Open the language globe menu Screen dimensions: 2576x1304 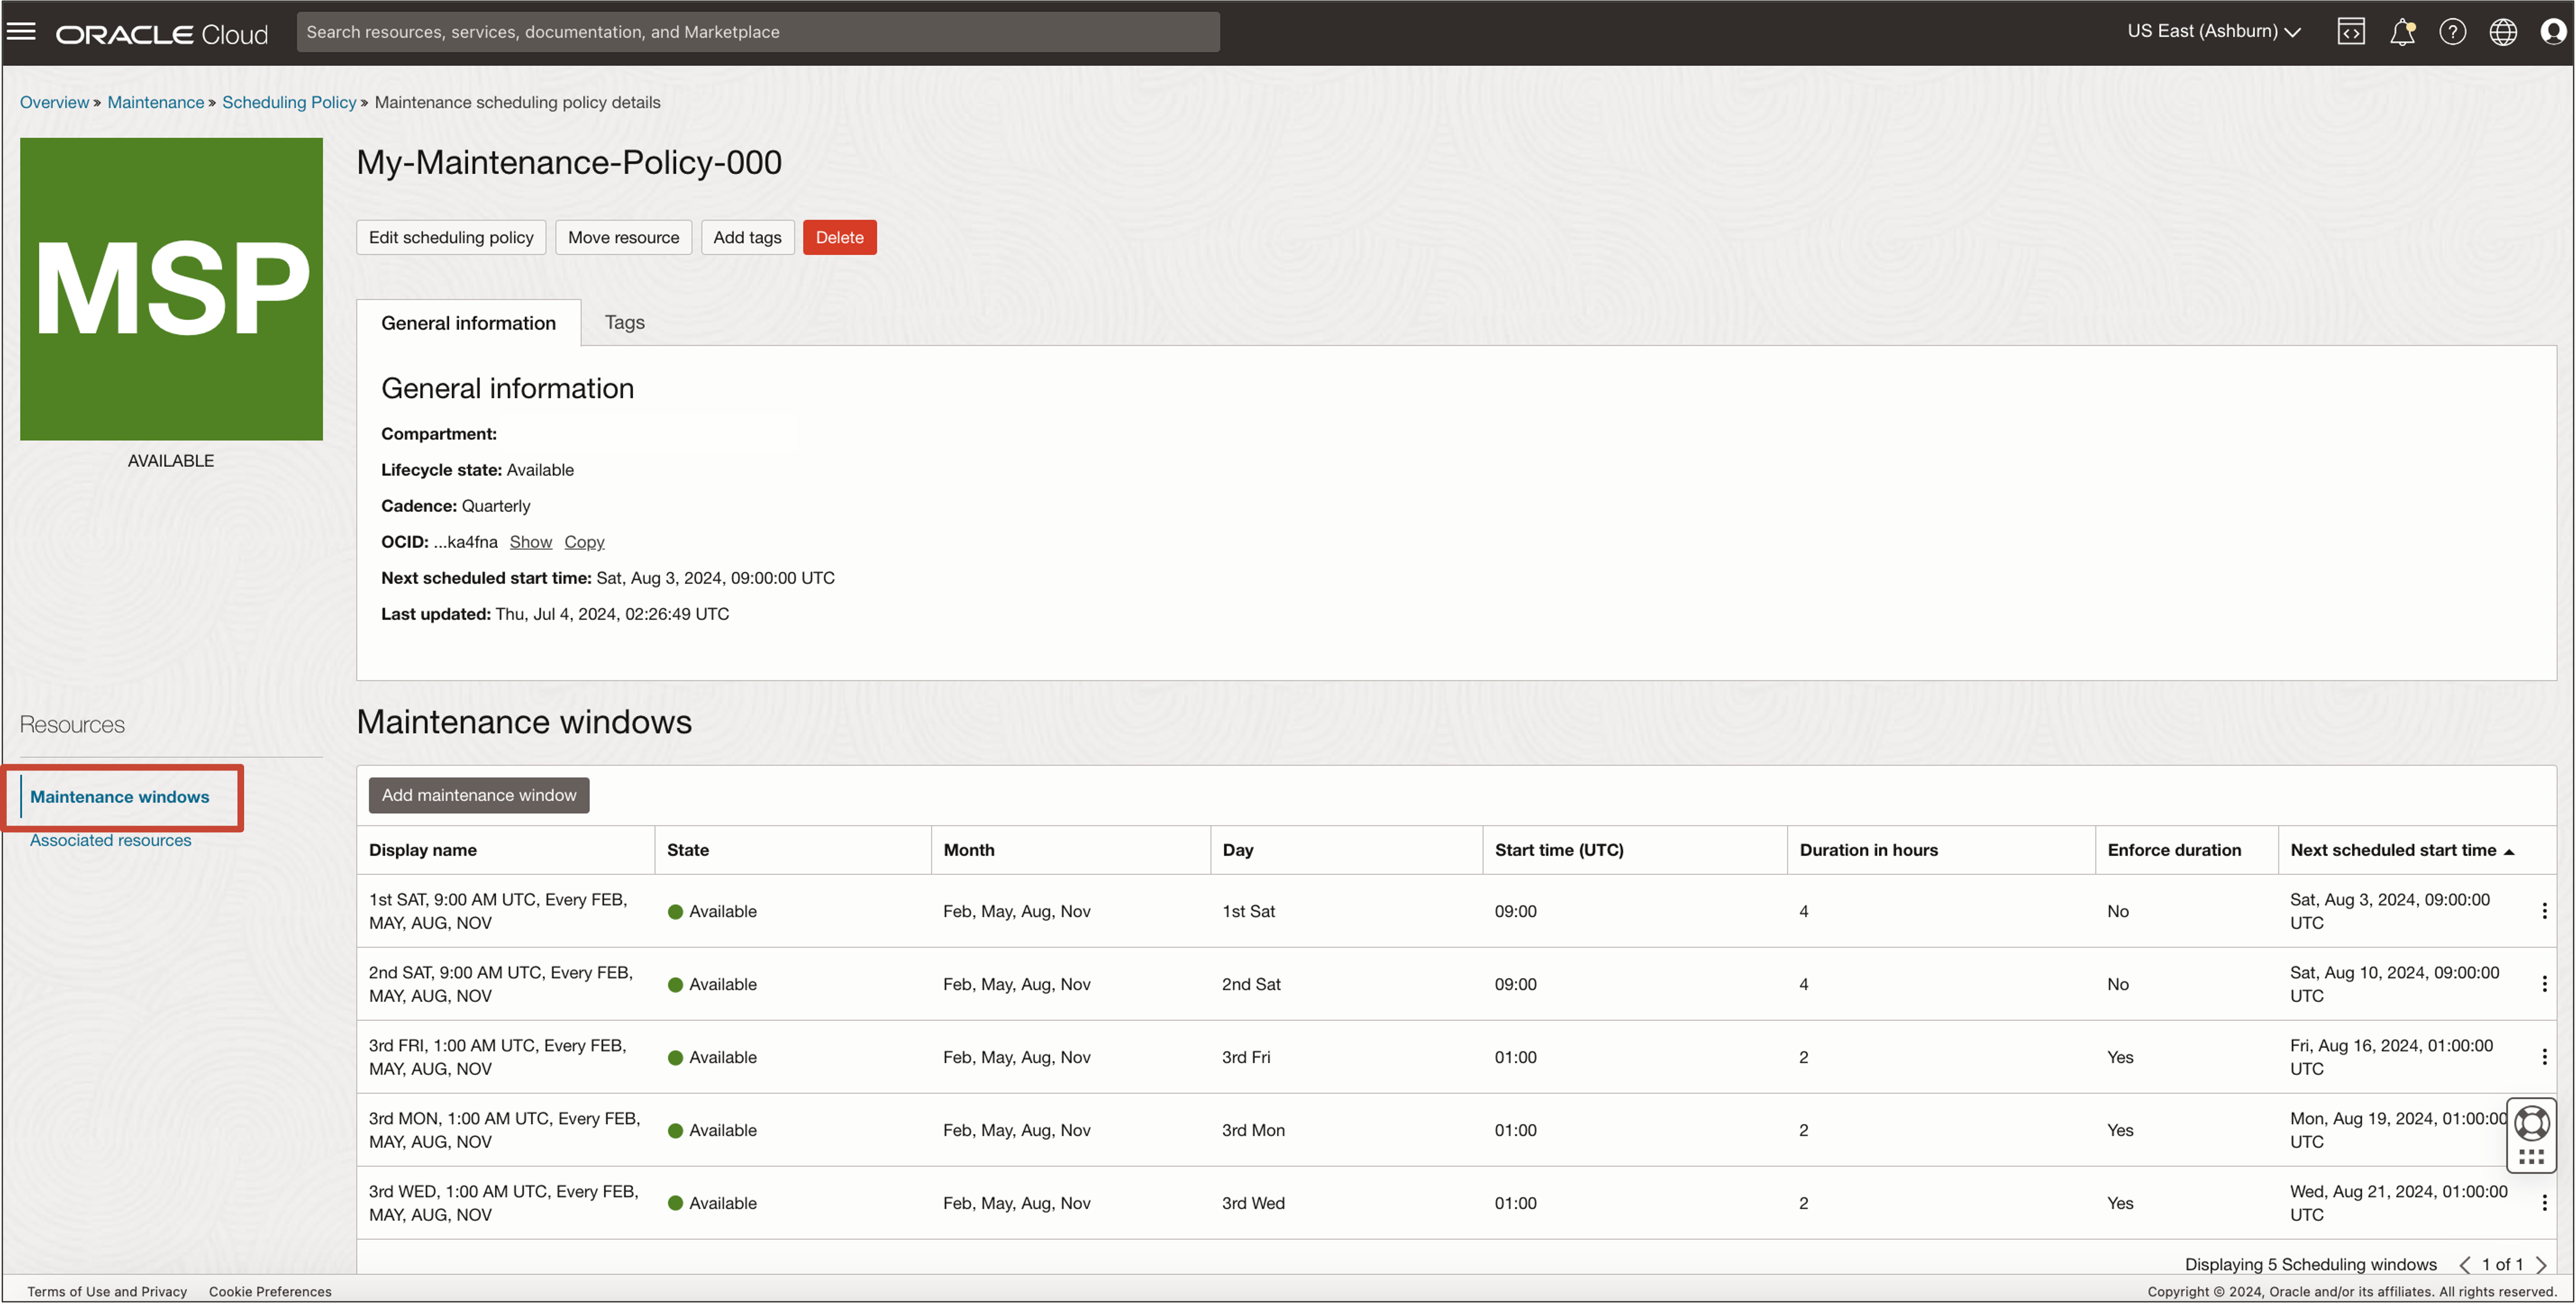pyautogui.click(x=2502, y=32)
